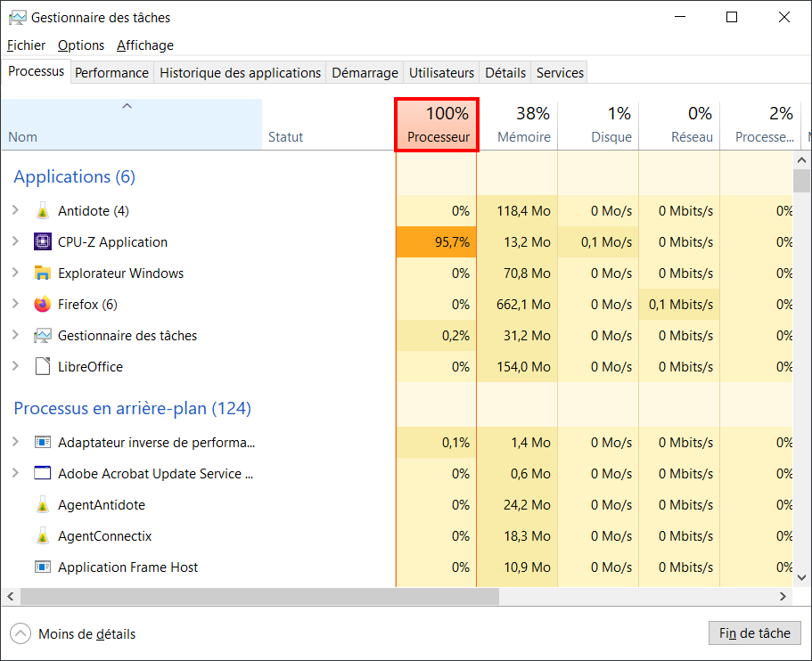This screenshot has height=661, width=812.
Task: Open the Fichier menu
Action: [27, 45]
